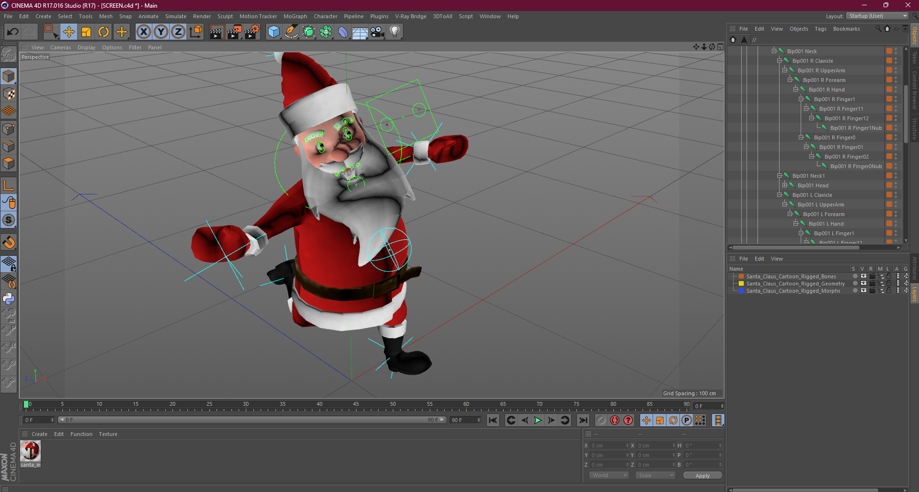Toggle Parameter keyframe recording P icon

[x=687, y=420]
